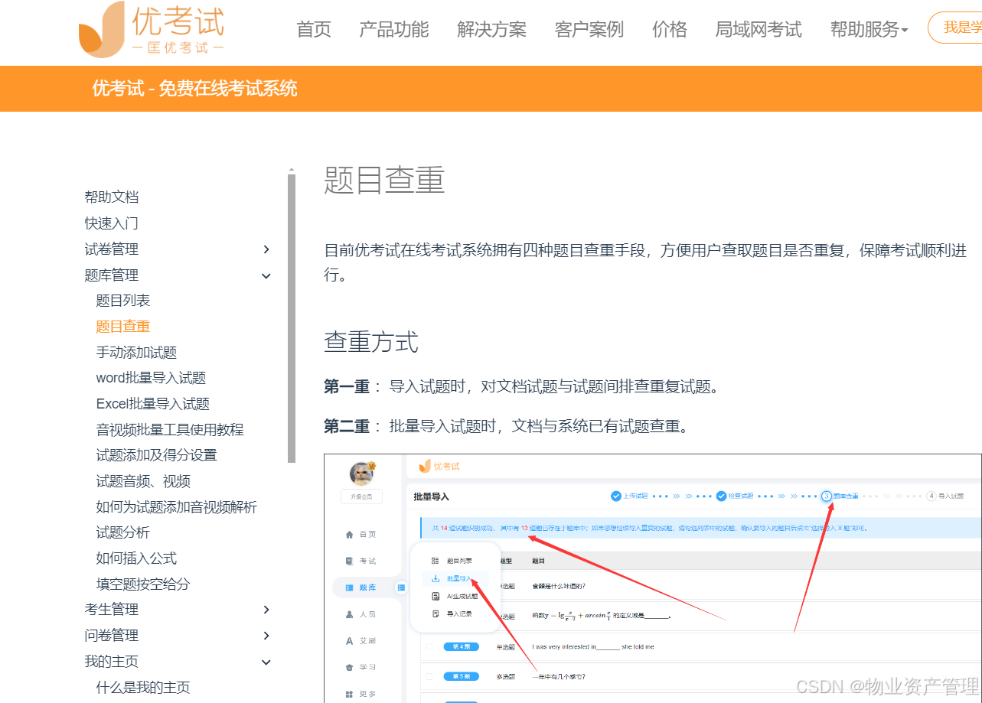Click the blue 第5题 badge
The height and width of the screenshot is (703, 982).
[461, 677]
